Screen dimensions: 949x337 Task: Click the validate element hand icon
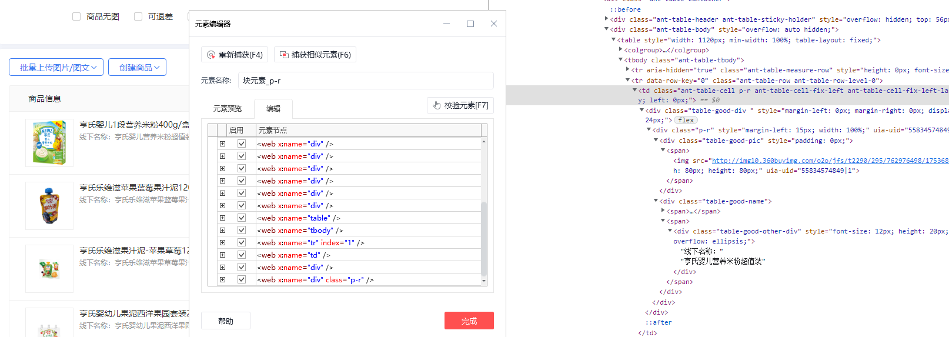pos(437,105)
